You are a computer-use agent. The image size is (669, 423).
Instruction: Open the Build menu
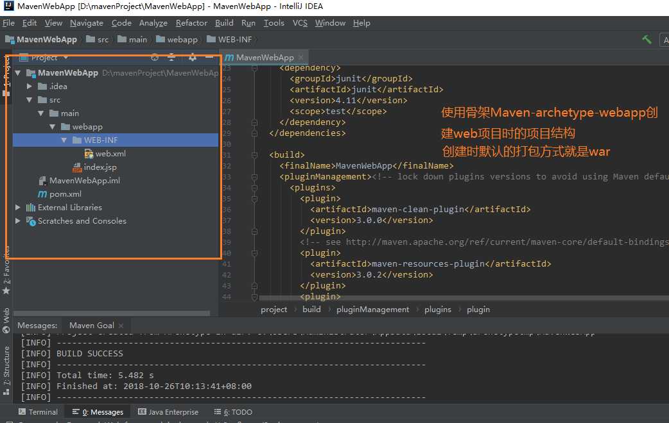[x=224, y=23]
